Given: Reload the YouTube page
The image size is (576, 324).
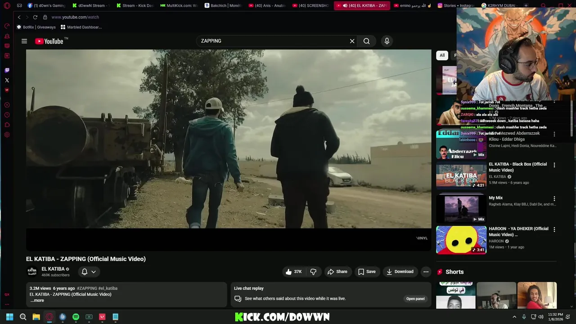Looking at the screenshot, I should pyautogui.click(x=35, y=17).
